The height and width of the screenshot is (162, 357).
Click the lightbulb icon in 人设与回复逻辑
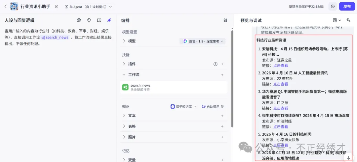pyautogui.click(x=89, y=20)
